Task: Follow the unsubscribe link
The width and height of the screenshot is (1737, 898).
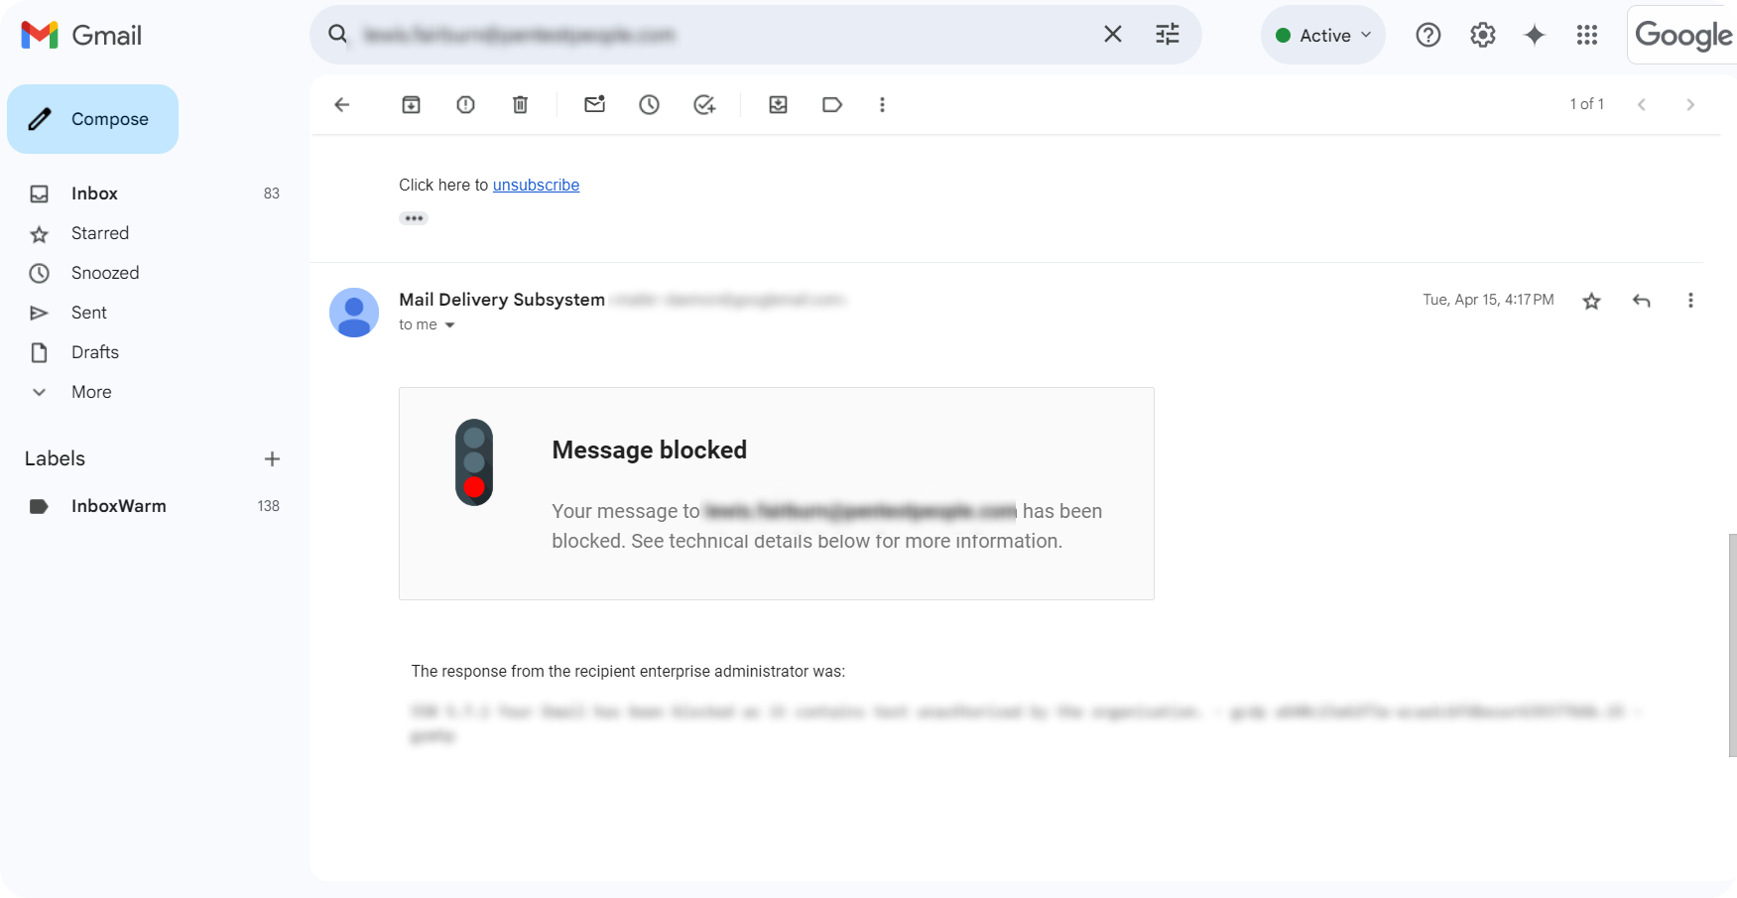Action: 536,185
